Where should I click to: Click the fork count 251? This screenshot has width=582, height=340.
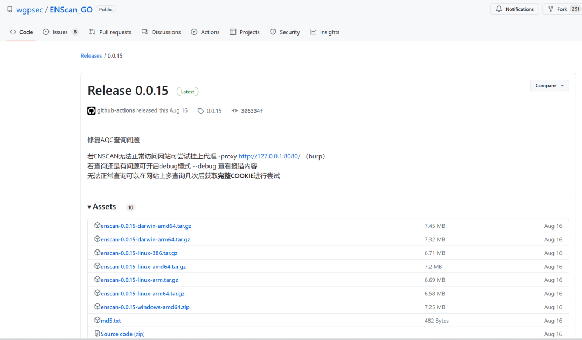point(576,9)
